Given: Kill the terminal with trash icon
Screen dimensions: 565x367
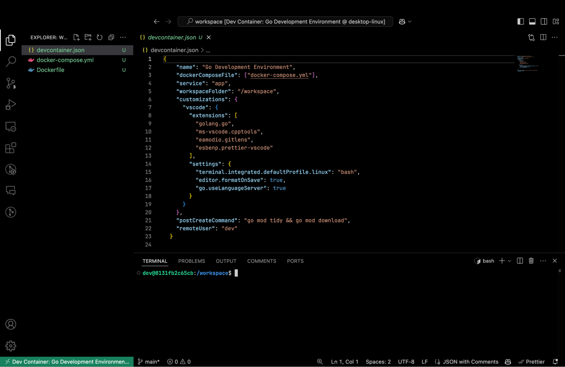Looking at the screenshot, I should (531, 261).
